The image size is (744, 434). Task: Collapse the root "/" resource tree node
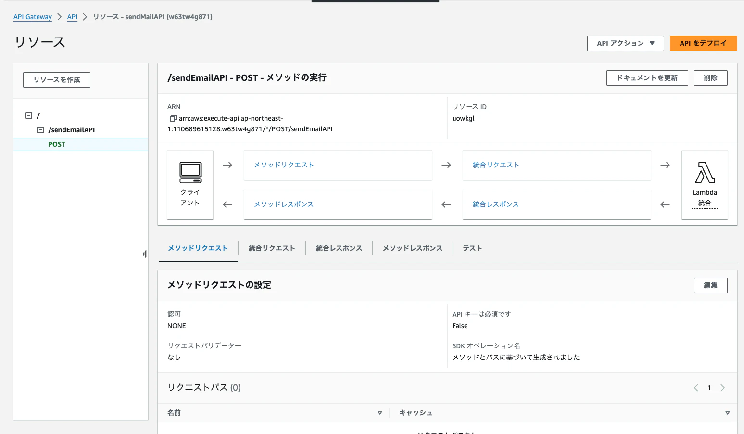(x=29, y=115)
